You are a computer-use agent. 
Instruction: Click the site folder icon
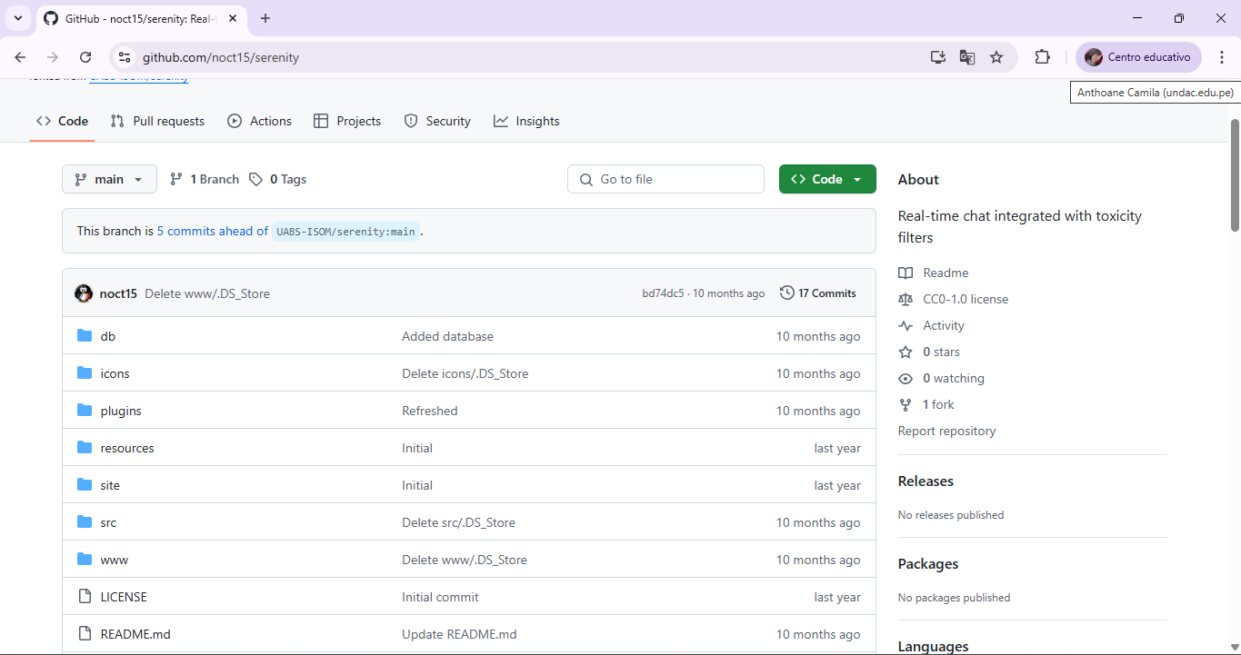(x=85, y=485)
